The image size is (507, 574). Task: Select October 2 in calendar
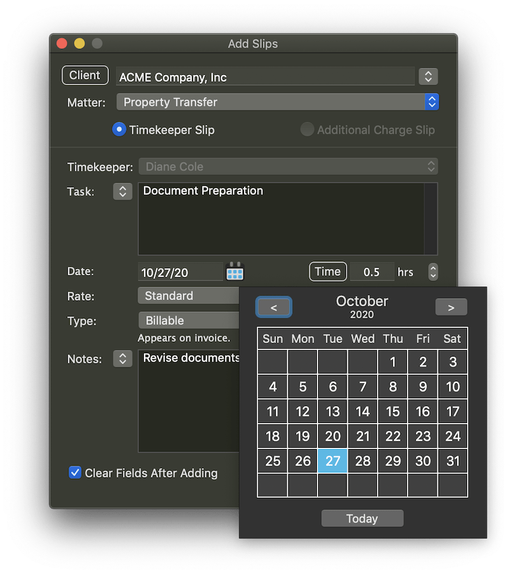[x=423, y=362]
